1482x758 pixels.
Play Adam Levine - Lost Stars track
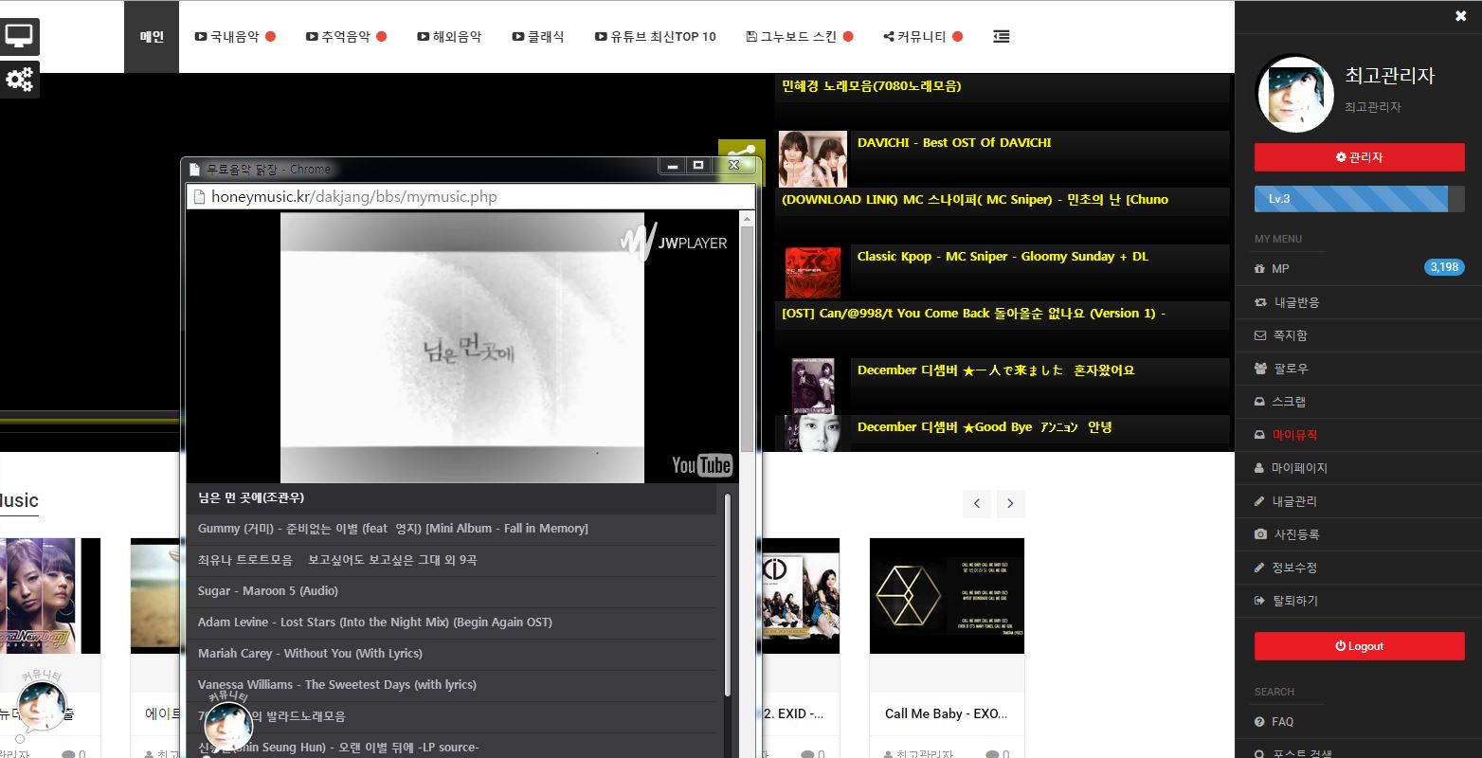[x=375, y=623]
